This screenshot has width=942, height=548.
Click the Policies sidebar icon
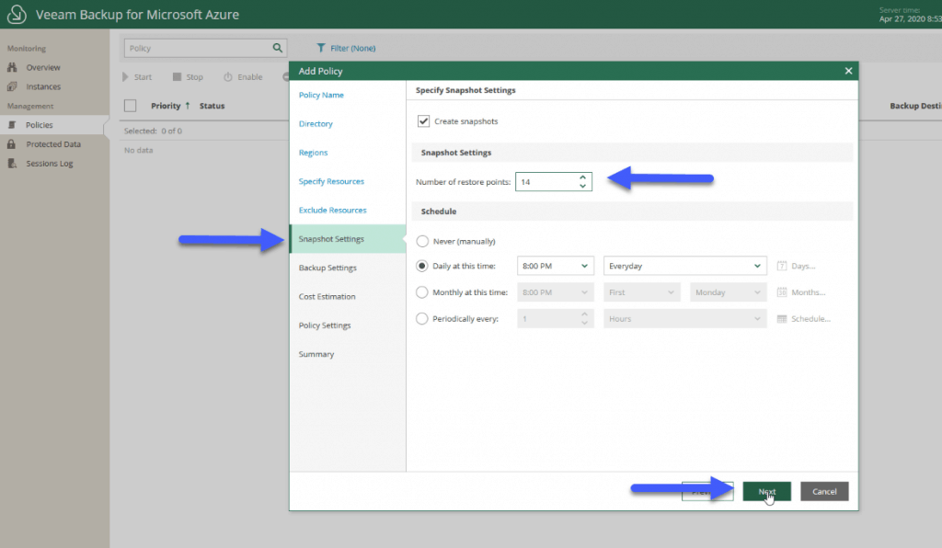(12, 125)
